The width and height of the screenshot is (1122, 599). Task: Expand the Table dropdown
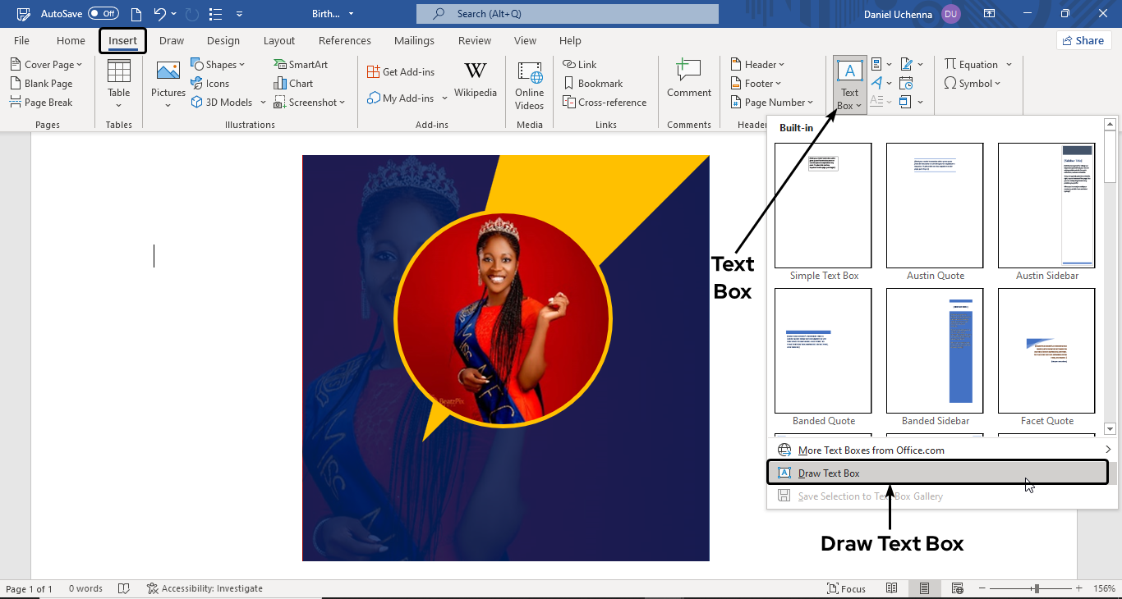[119, 104]
